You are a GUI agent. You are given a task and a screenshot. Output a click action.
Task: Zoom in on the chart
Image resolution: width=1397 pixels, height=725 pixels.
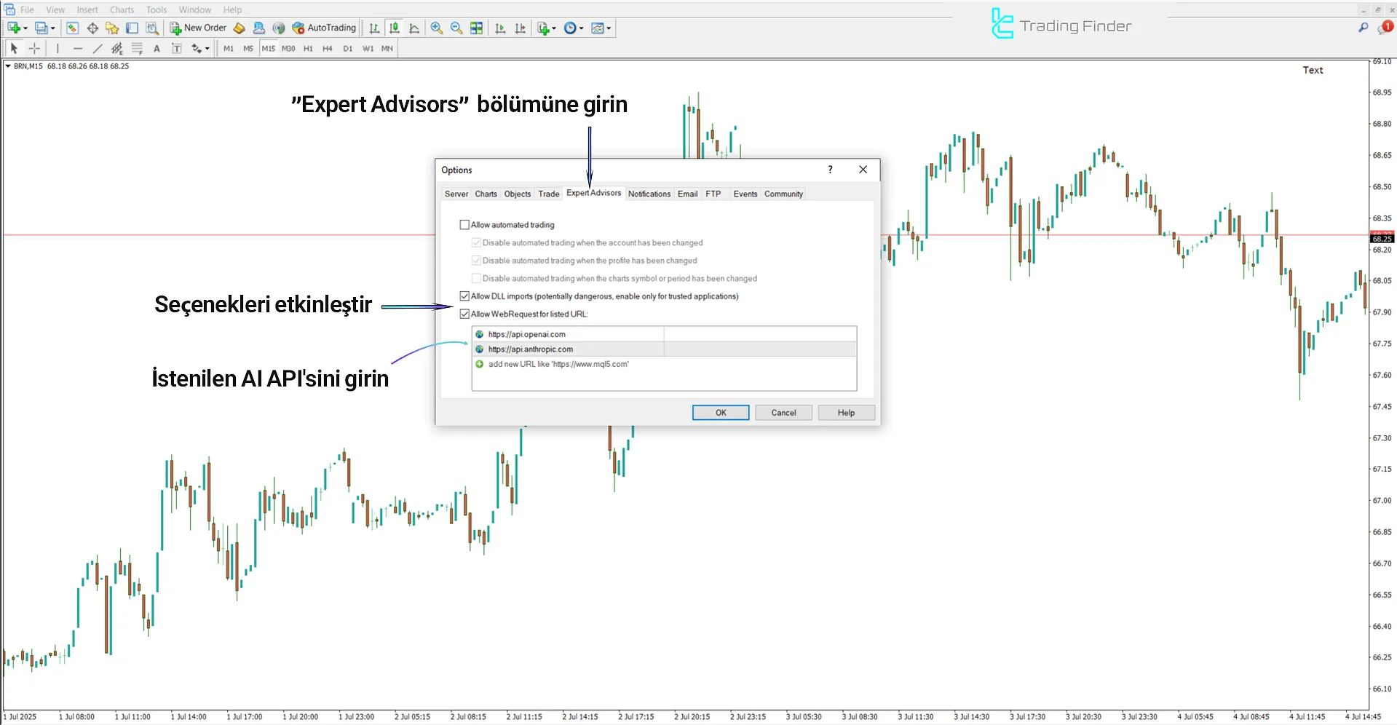point(436,28)
